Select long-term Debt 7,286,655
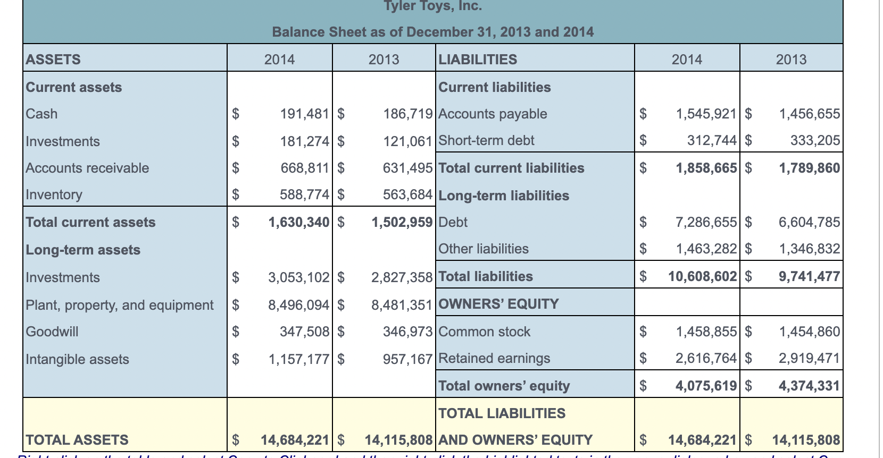This screenshot has height=458, width=883. click(706, 223)
